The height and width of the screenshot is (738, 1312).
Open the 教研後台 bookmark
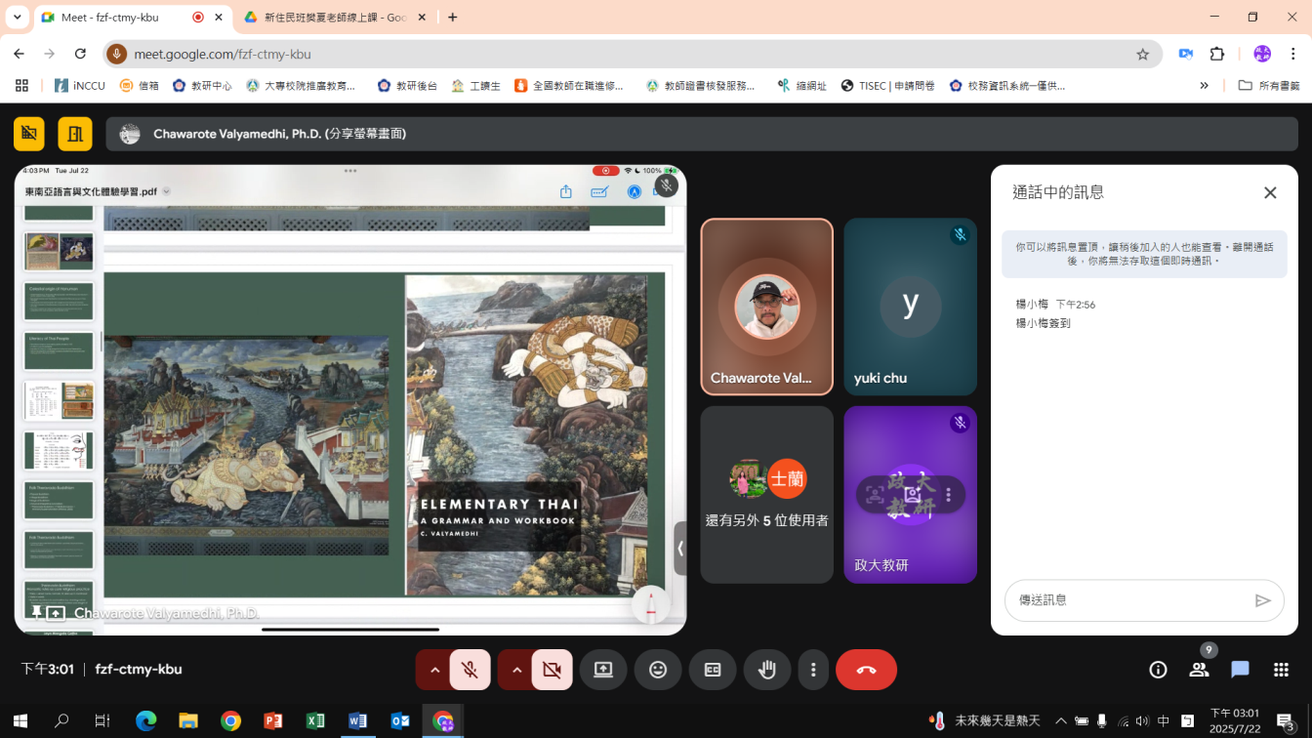tap(407, 86)
